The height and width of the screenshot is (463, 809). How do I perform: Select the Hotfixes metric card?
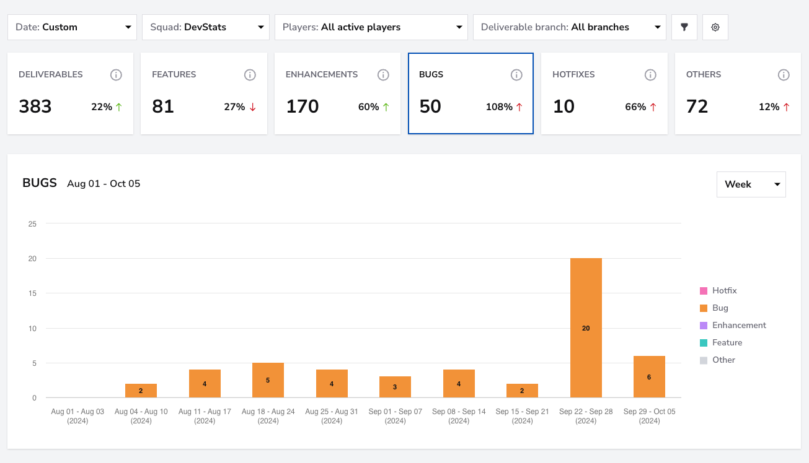pos(604,93)
